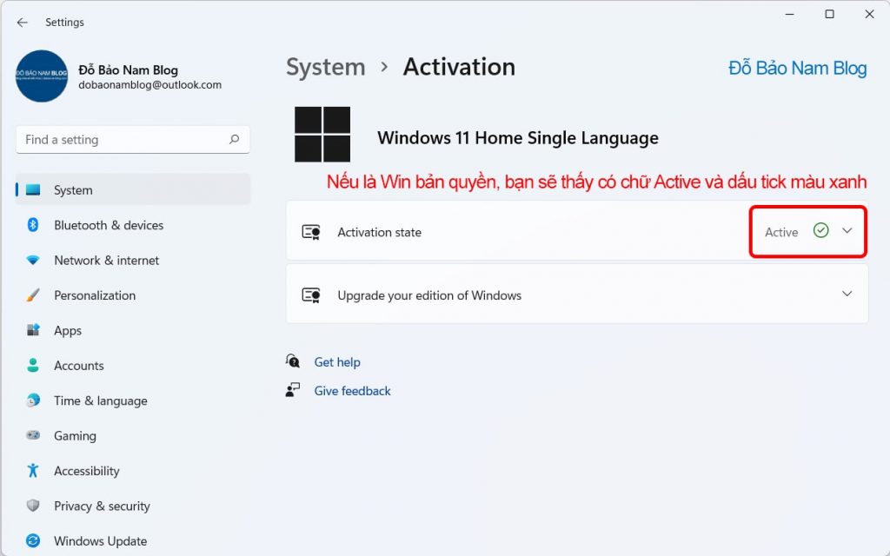Click the Windows Update sync icon
This screenshot has height=556, width=890.
[33, 541]
